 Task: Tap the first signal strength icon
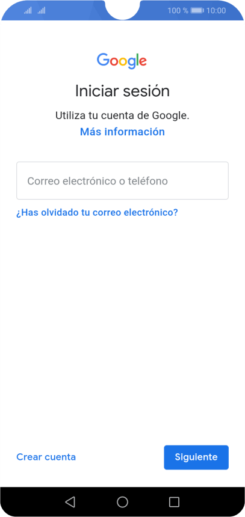click(28, 11)
